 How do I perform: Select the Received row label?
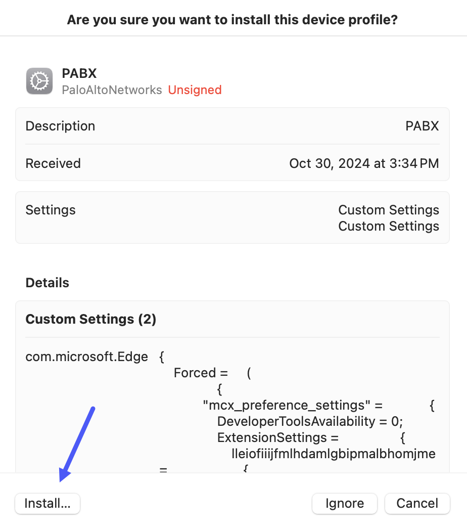tap(53, 163)
